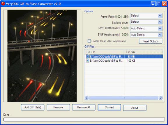
Task: Click the Reset Options button
Action: [151, 41]
